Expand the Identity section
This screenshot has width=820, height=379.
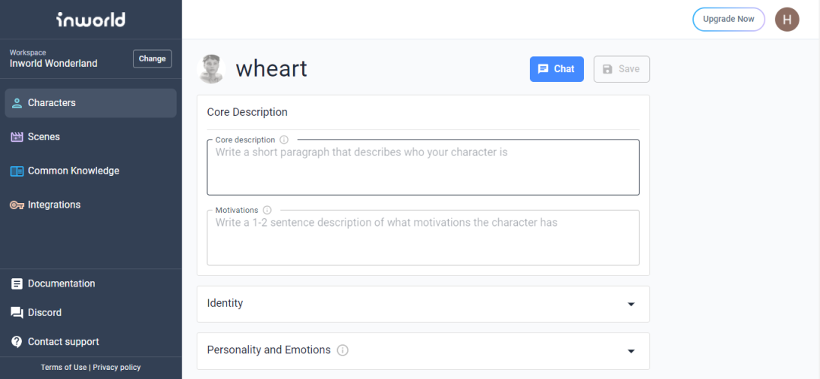point(631,304)
